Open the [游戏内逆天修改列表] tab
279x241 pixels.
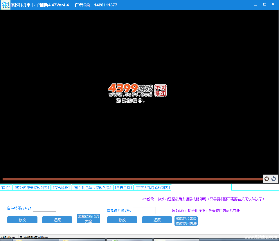pyautogui.click(x=32, y=188)
